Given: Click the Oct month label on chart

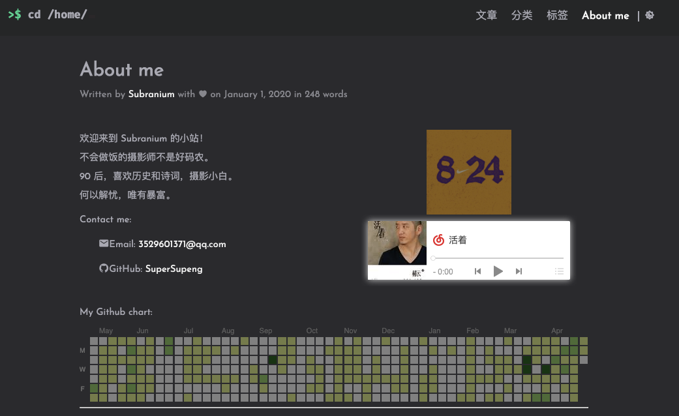Looking at the screenshot, I should (312, 331).
